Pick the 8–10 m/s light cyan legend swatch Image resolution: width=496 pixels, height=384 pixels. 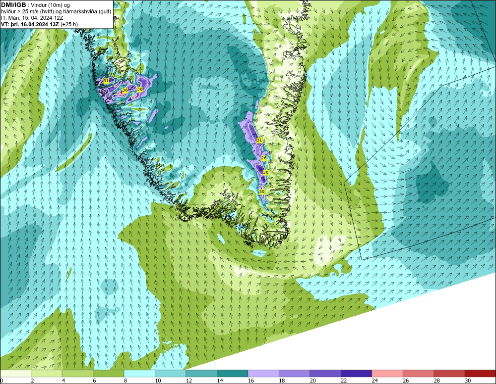pos(139,374)
